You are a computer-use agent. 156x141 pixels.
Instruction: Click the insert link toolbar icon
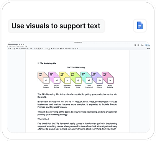click(54, 49)
